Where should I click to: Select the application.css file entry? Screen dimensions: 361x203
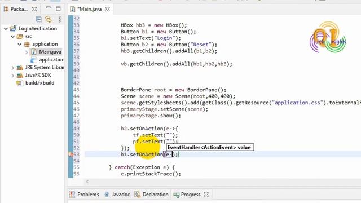(x=51, y=60)
